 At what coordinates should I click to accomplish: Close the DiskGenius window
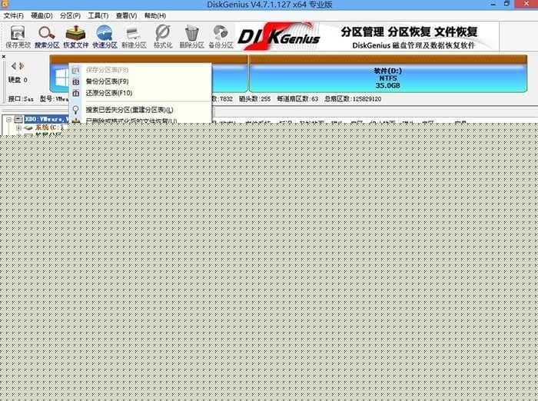(x=526, y=4)
